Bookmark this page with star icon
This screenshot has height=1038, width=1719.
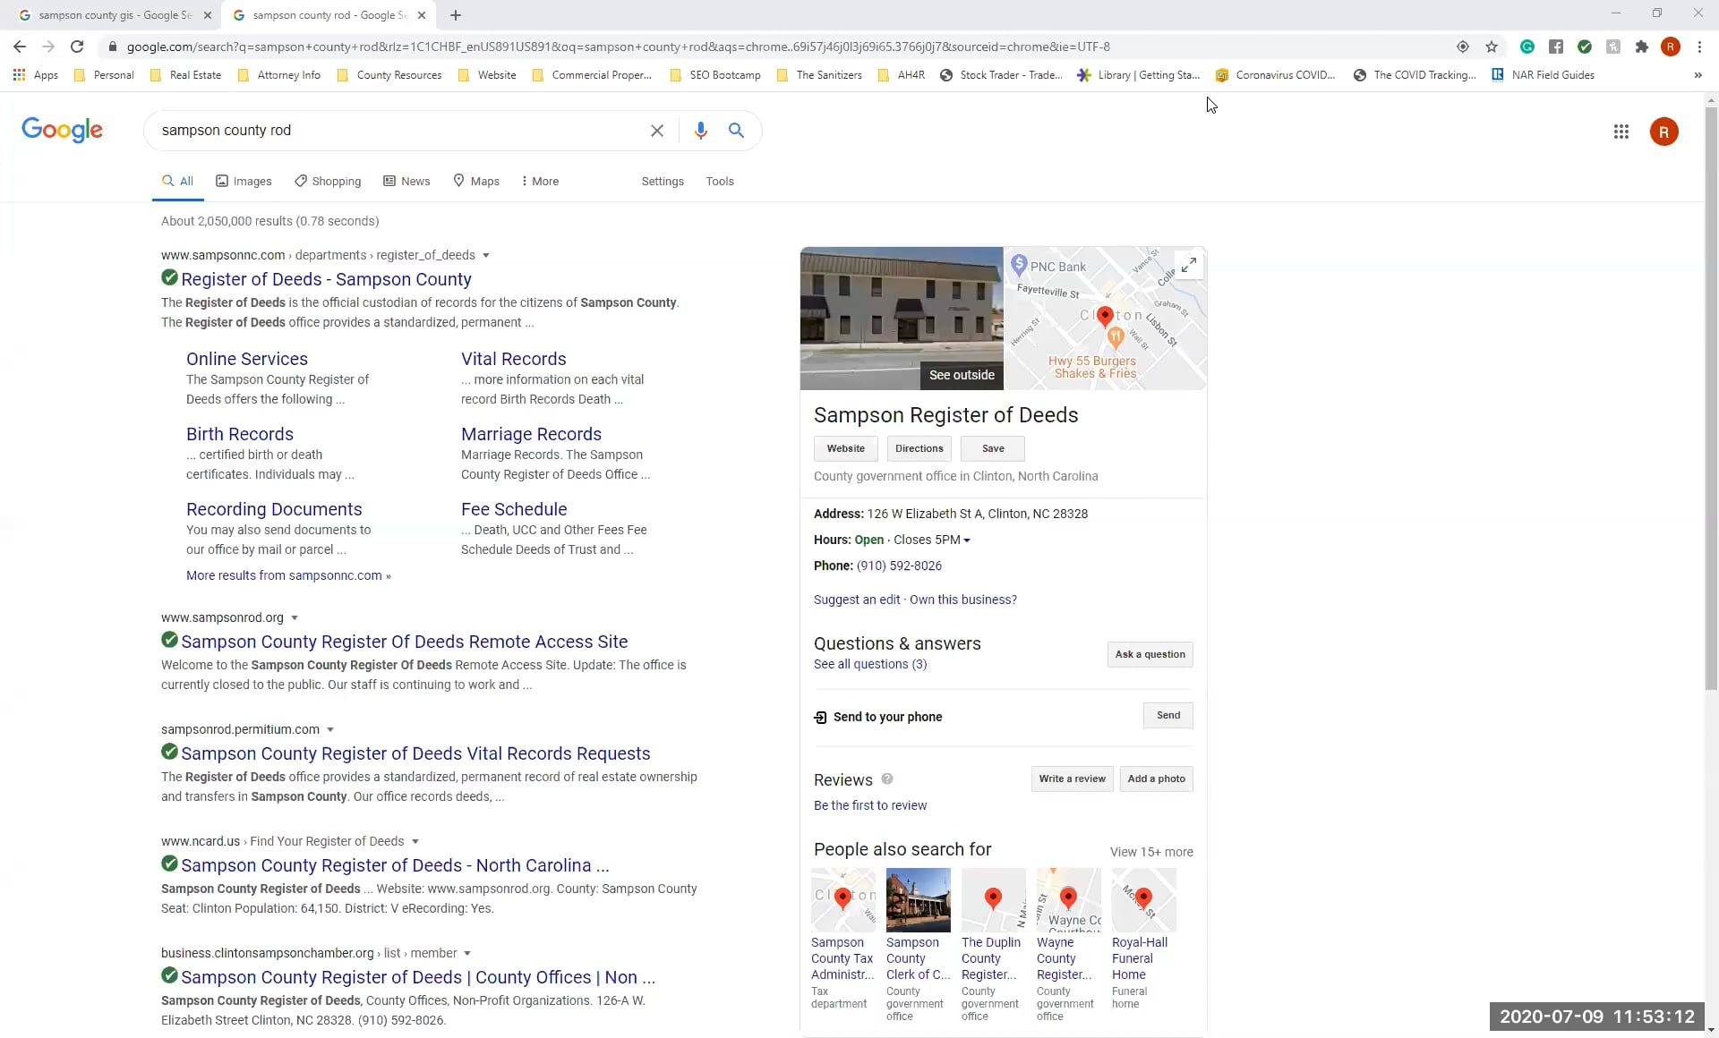point(1492,47)
